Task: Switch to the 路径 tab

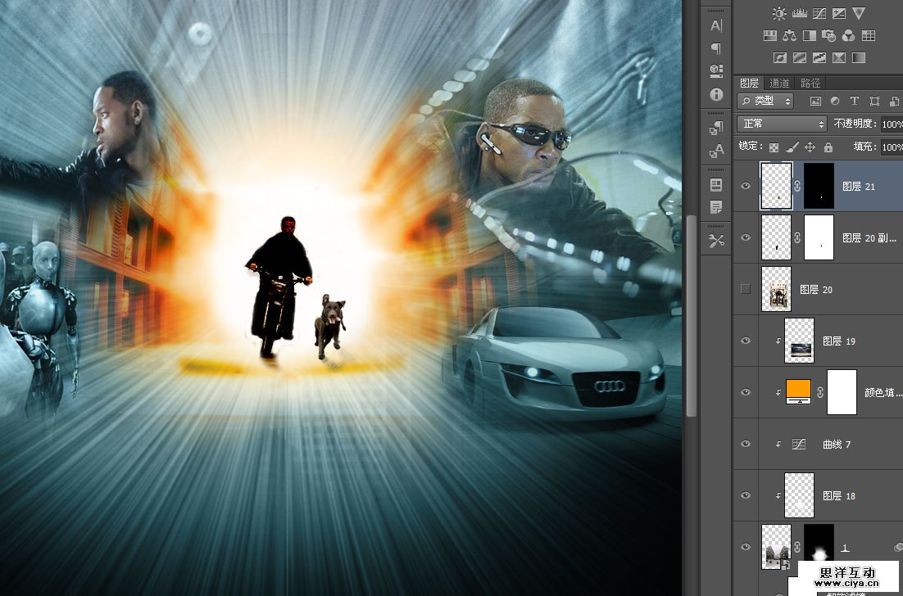Action: (x=810, y=83)
